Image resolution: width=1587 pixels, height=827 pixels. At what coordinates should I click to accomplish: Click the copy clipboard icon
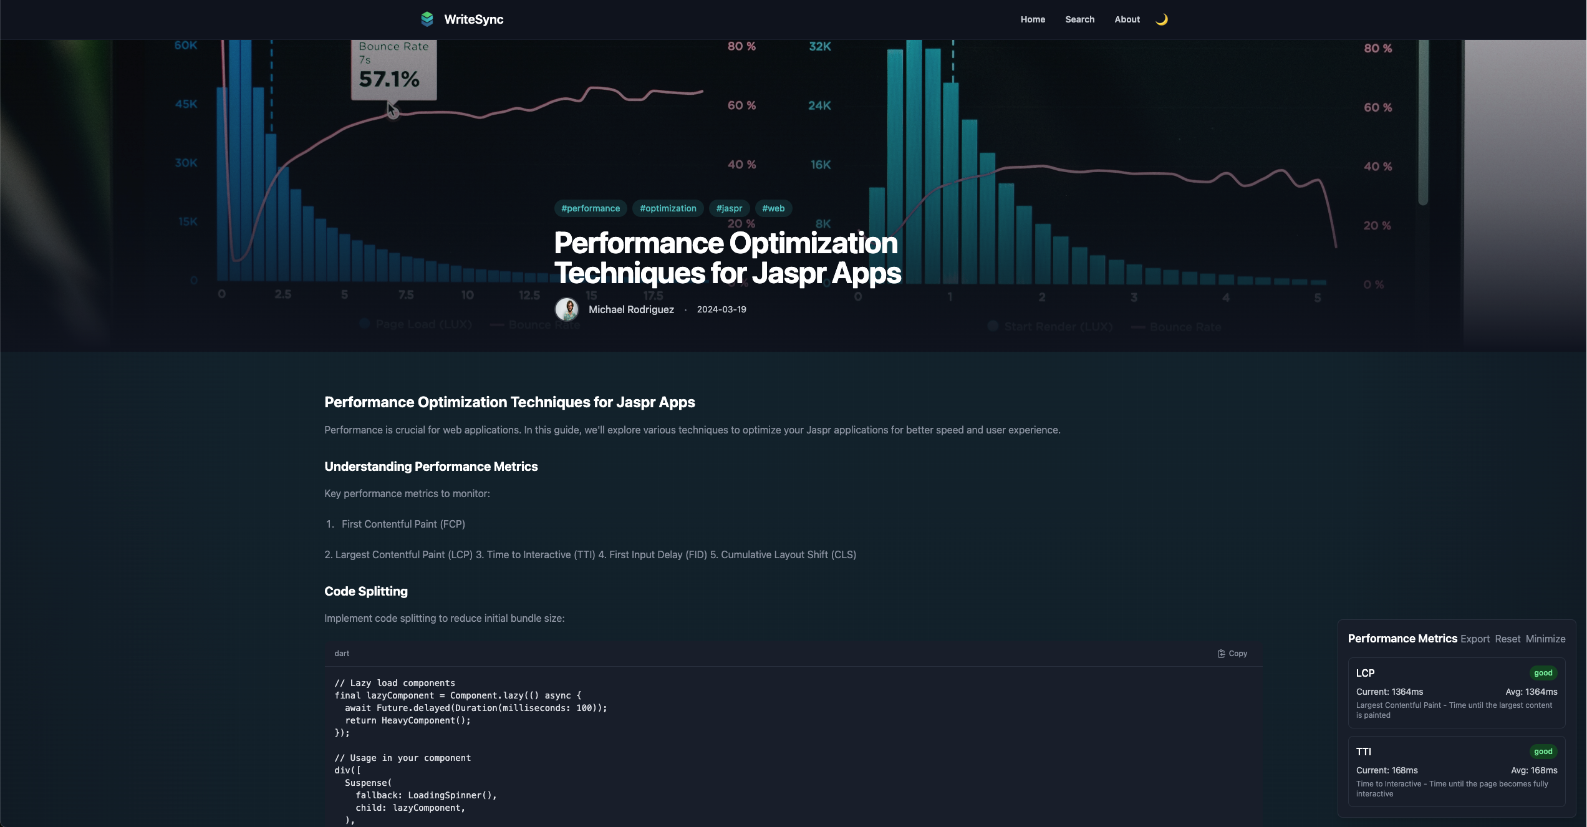1221,654
